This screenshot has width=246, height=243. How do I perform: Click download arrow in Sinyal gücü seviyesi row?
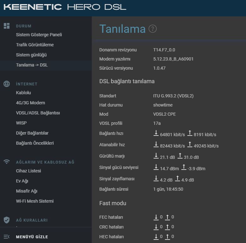tap(156, 167)
